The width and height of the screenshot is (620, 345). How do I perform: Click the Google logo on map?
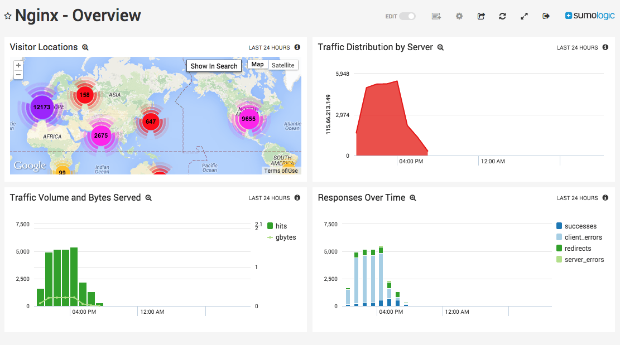click(30, 166)
